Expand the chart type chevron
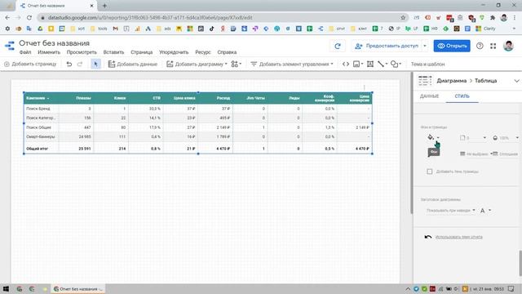This screenshot has width=522, height=294. (x=516, y=81)
